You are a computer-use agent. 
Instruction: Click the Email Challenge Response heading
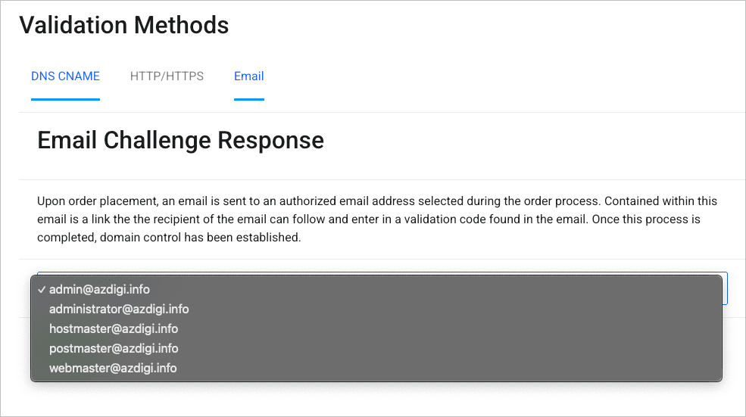click(x=180, y=141)
